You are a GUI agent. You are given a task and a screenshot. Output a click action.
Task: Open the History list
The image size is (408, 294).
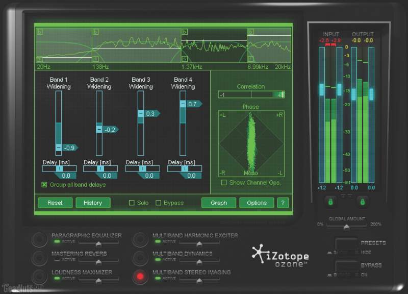tap(93, 203)
